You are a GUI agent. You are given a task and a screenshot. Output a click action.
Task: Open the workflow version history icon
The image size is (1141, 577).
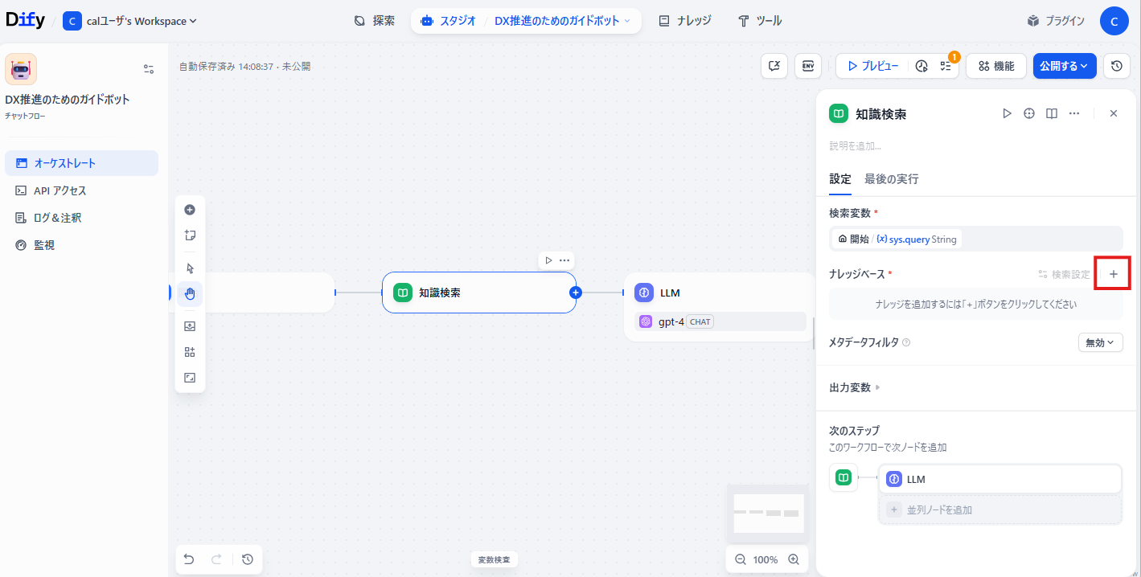pyautogui.click(x=1117, y=66)
